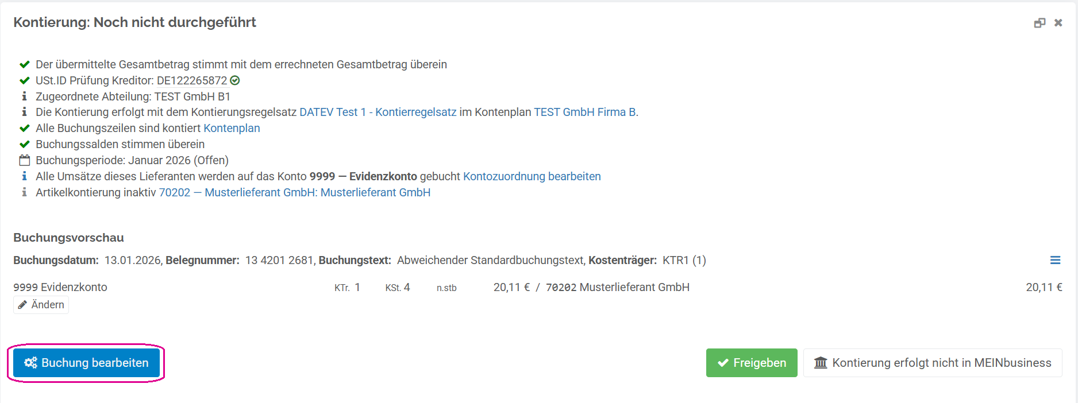Click info icon beside Artikelkontierung inaktiv
This screenshot has width=1078, height=403.
pyautogui.click(x=24, y=192)
